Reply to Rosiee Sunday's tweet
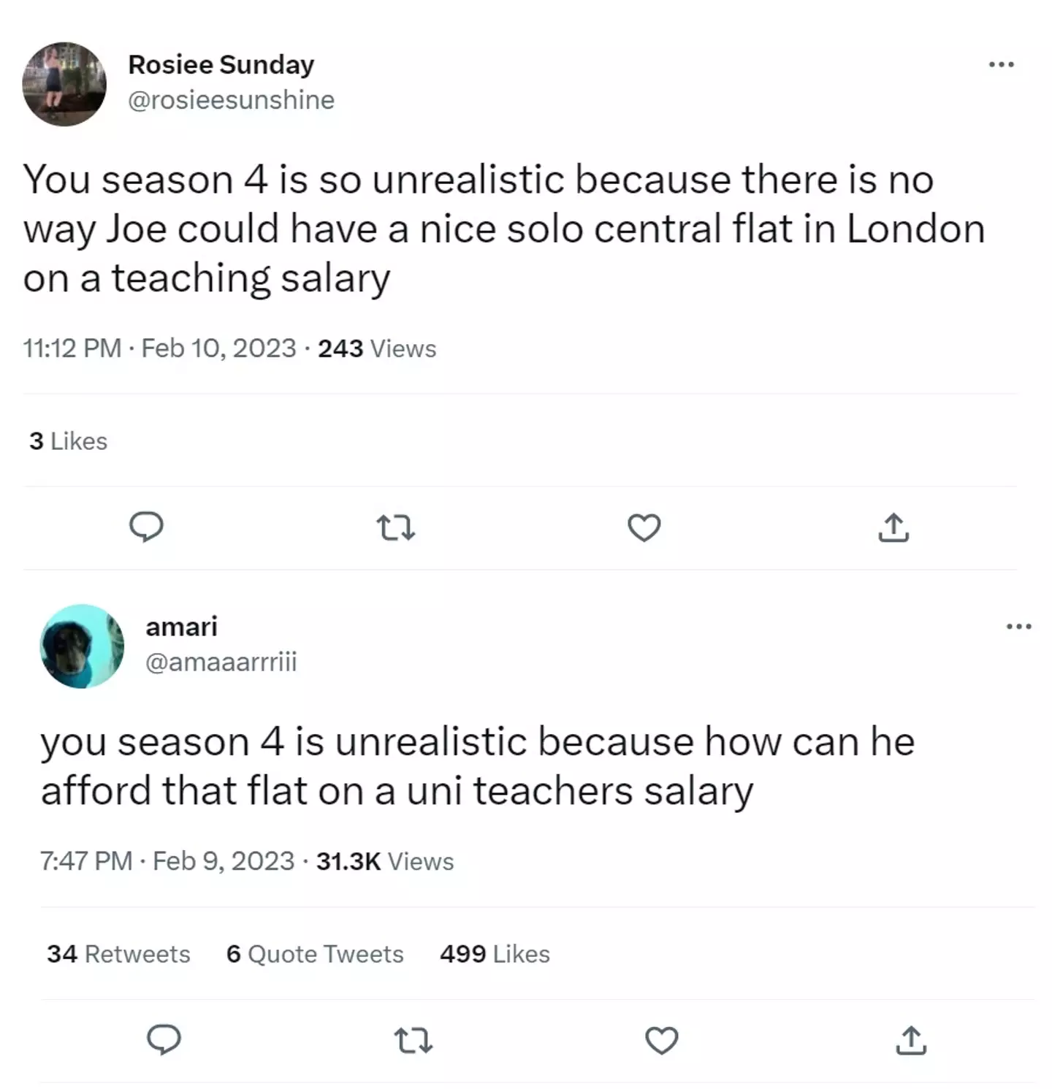 [x=147, y=528]
